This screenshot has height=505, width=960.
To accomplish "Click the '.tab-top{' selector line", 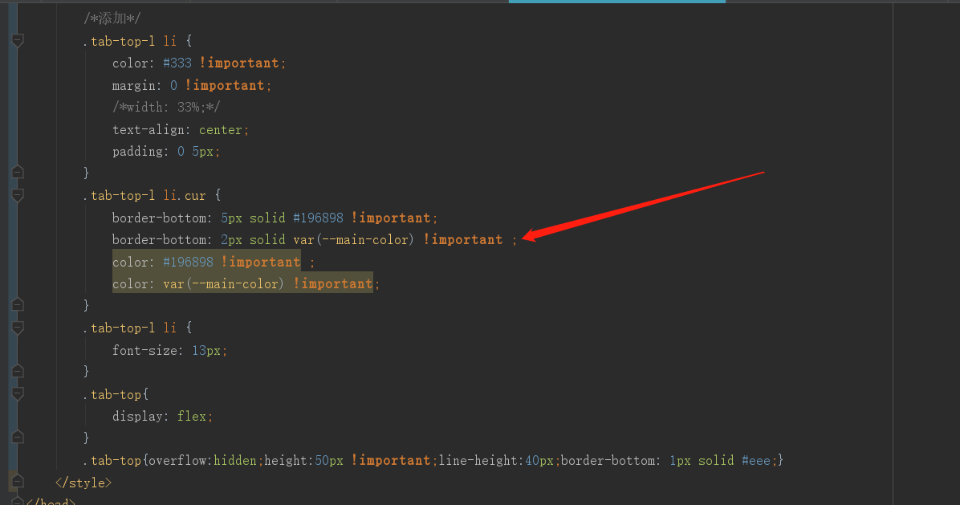I will pos(116,395).
